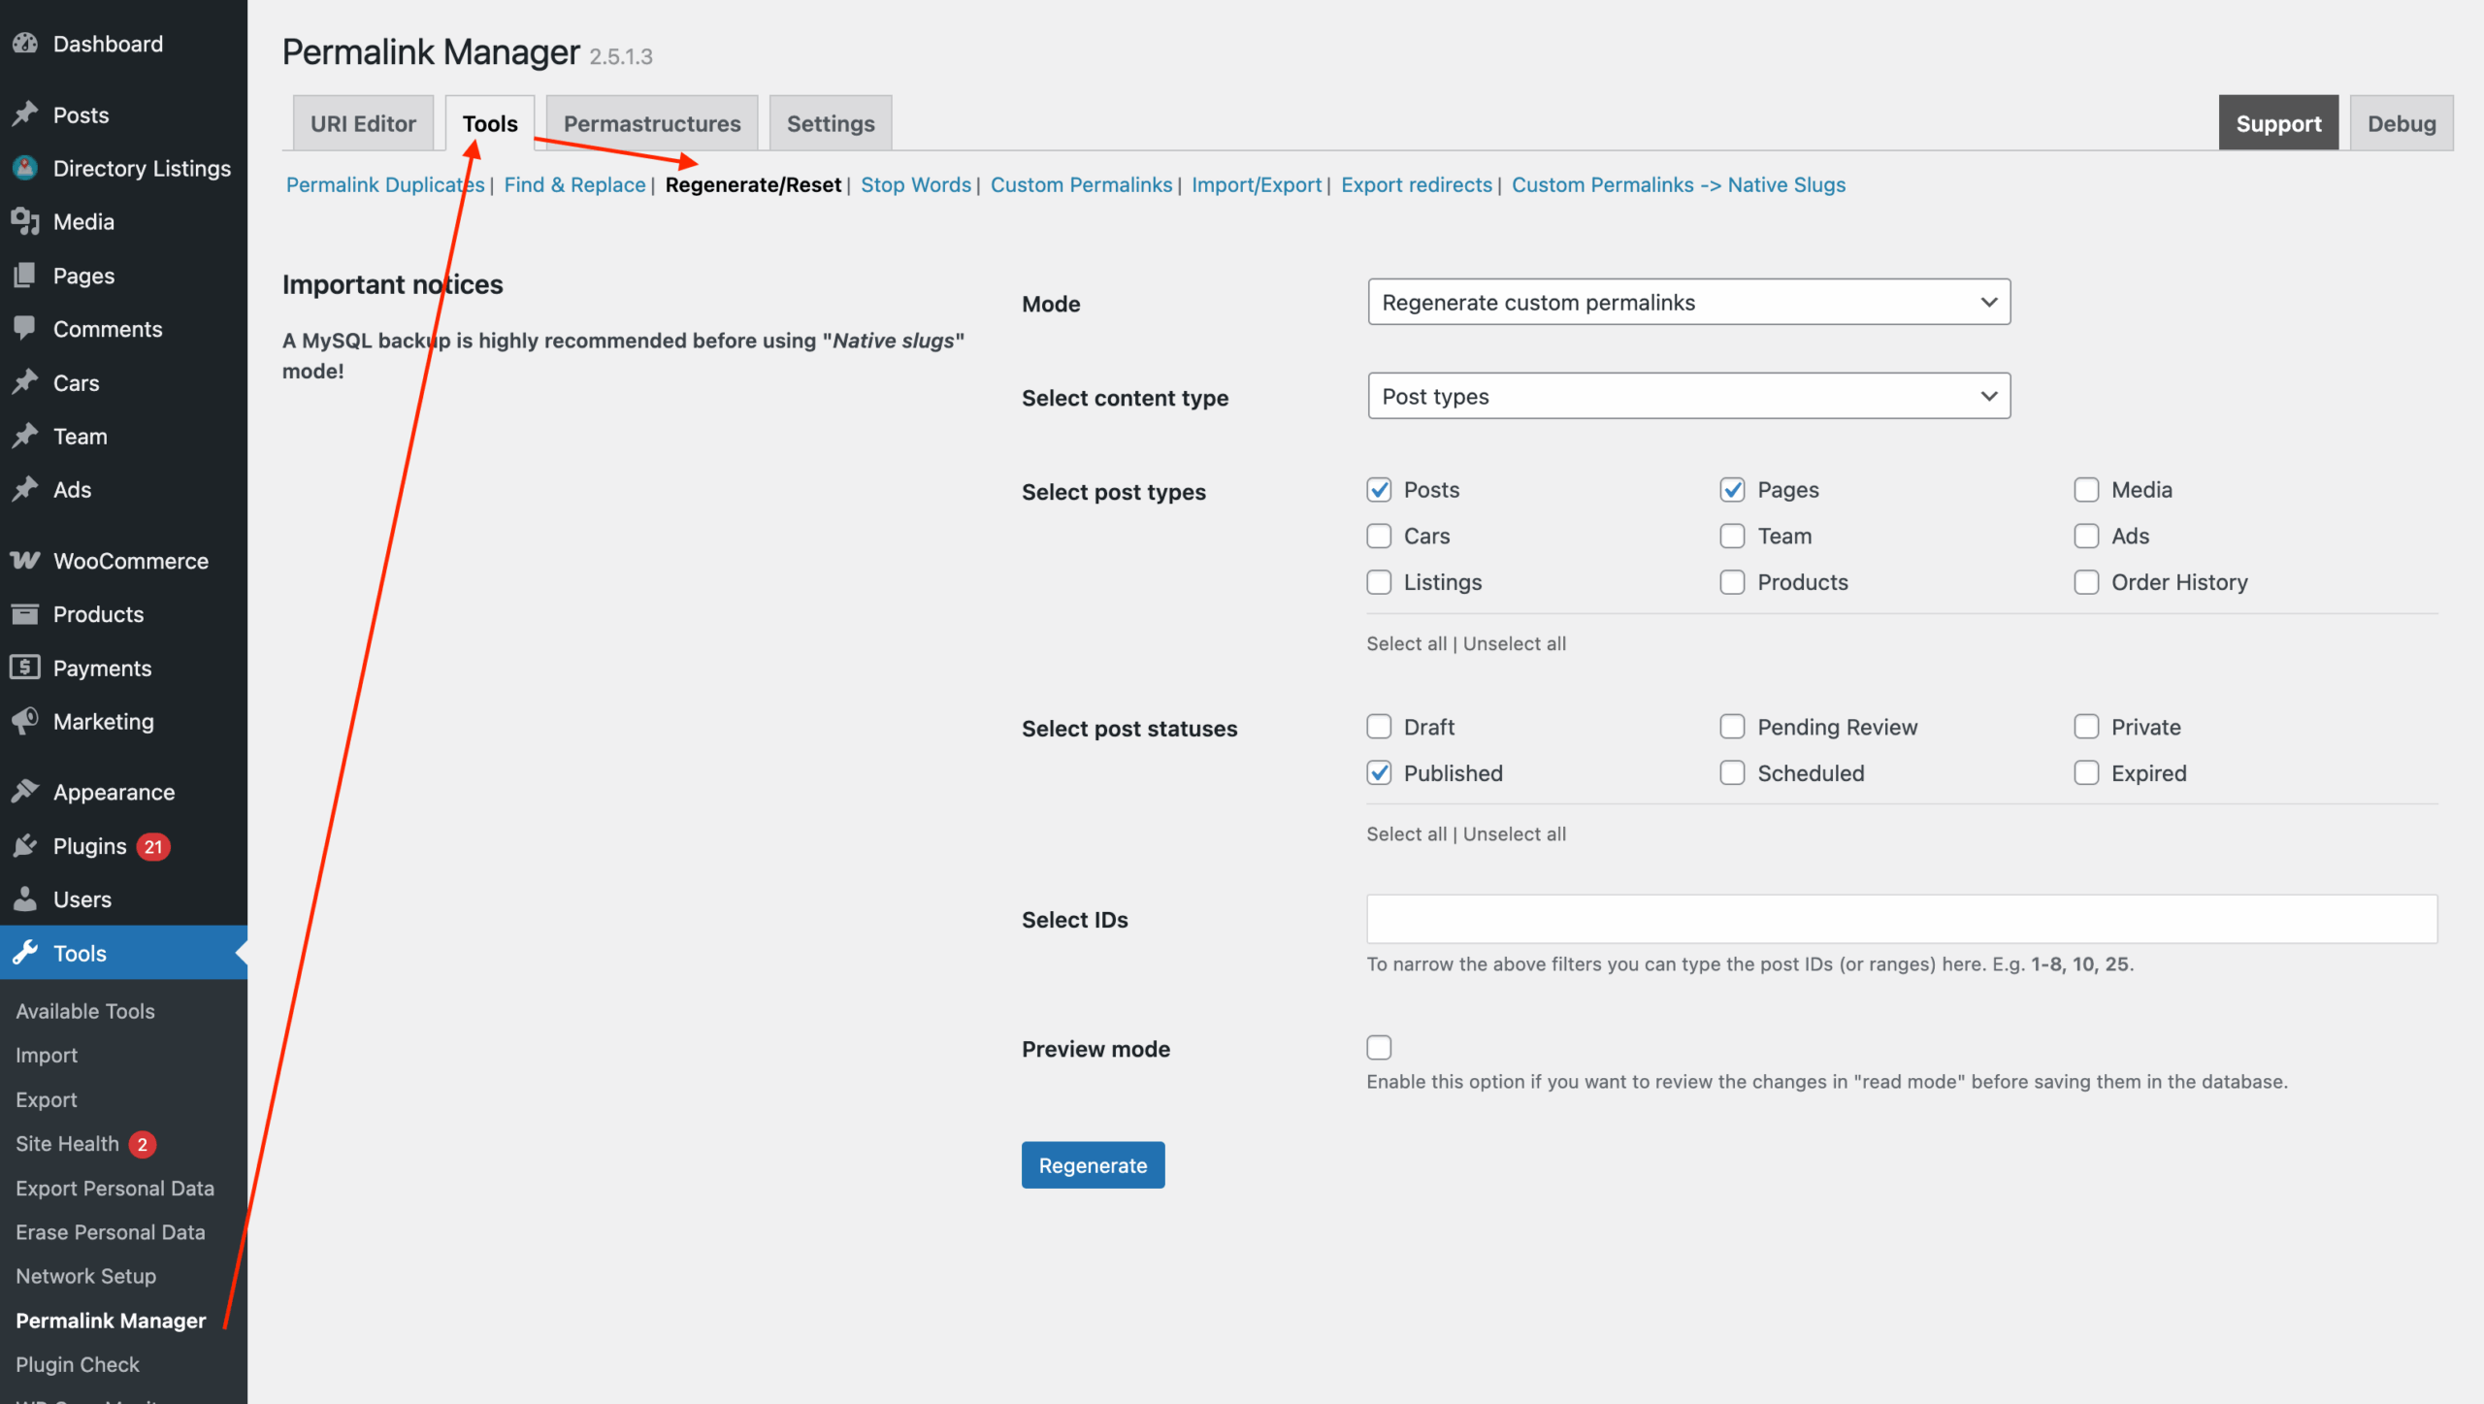2484x1404 pixels.
Task: Click the Appearance brush icon
Action: coord(25,792)
